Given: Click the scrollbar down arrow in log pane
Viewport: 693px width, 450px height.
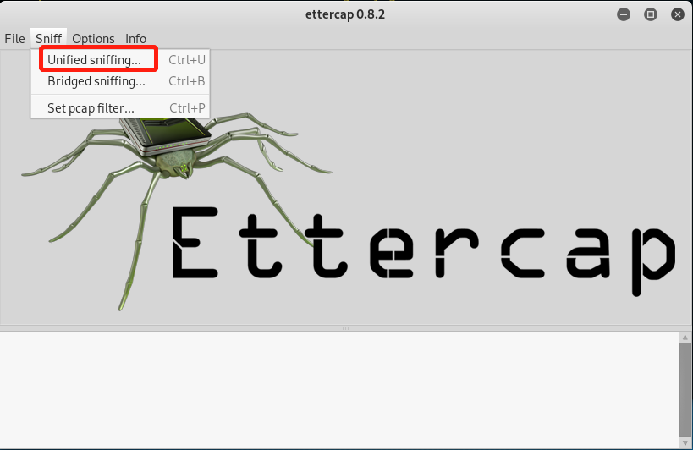Looking at the screenshot, I should 685,442.
